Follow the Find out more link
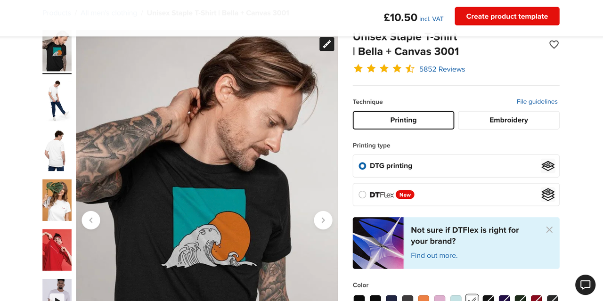Viewport: 603px width, 301px height. (x=434, y=255)
